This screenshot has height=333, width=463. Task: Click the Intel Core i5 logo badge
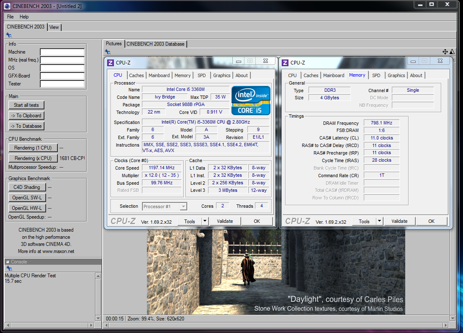click(251, 101)
